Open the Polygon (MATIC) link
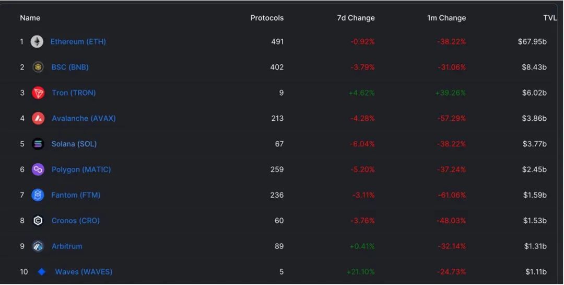Image resolution: width=564 pixels, height=285 pixels. 81,170
